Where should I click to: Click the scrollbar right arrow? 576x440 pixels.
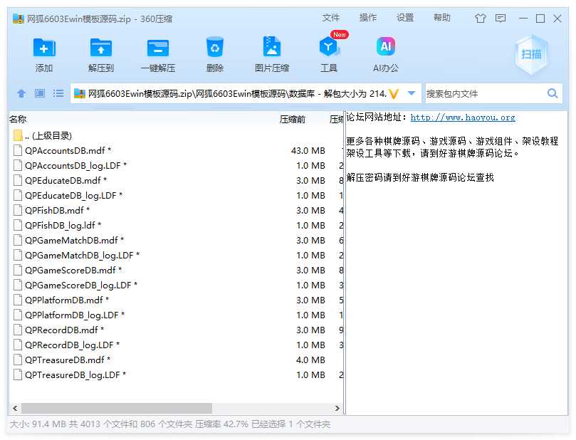[x=337, y=408]
